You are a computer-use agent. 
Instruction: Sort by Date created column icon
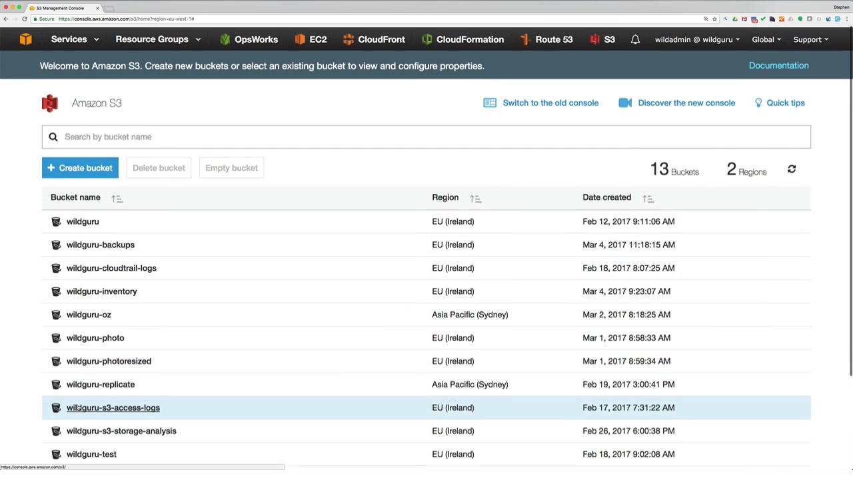pos(648,198)
